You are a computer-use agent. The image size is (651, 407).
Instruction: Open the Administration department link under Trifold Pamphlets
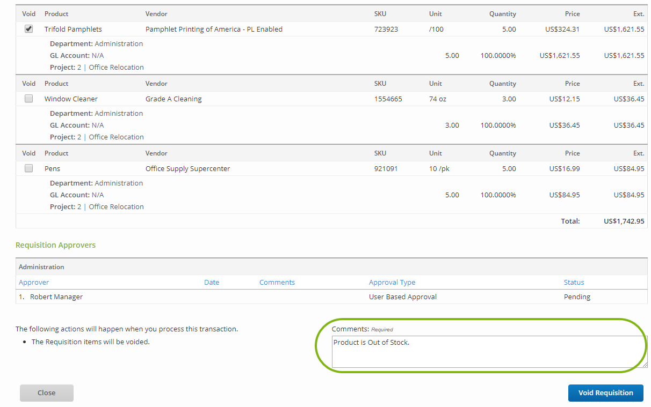coord(119,43)
